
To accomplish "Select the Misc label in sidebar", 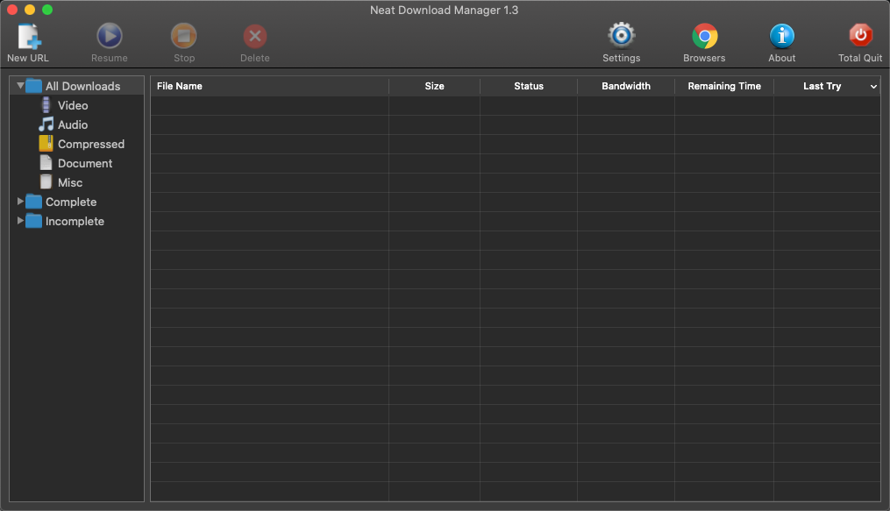I will click(x=70, y=182).
